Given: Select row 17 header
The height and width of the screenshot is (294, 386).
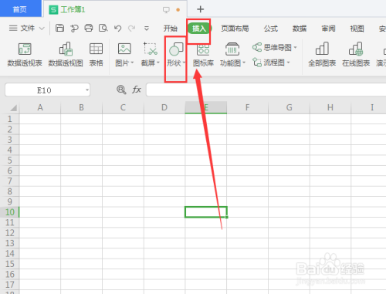Looking at the screenshot, I should point(10,285).
